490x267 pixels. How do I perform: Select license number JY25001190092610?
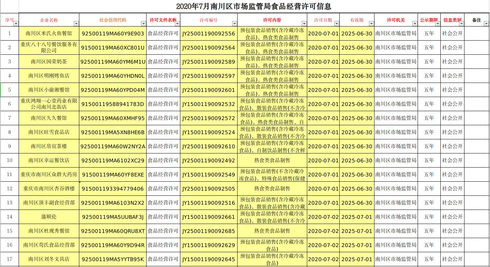[209, 146]
